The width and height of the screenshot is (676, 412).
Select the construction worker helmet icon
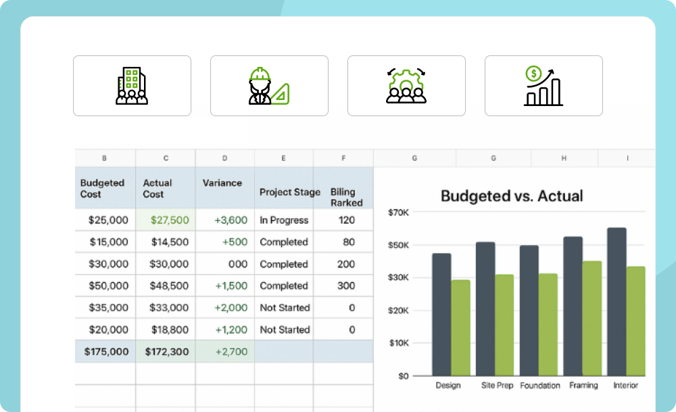click(269, 86)
